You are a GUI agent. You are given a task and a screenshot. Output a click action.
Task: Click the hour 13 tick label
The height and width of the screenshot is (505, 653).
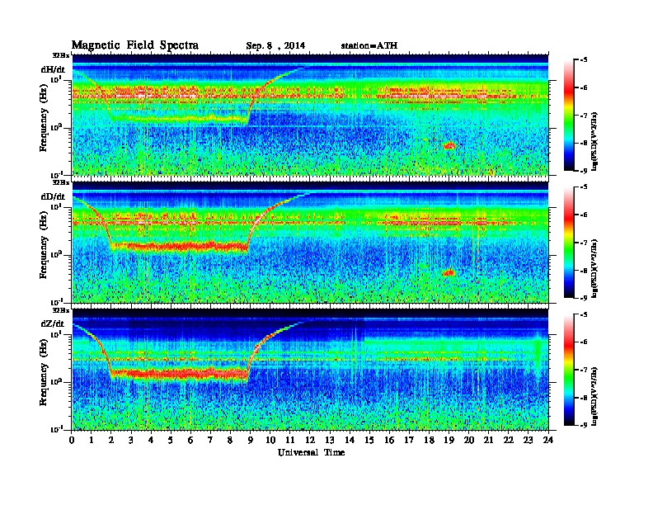coord(330,440)
